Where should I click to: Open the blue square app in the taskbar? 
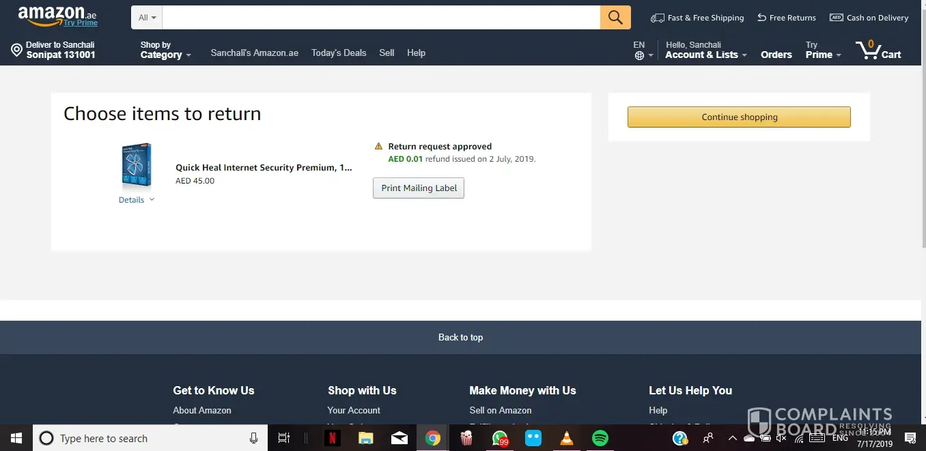(533, 438)
